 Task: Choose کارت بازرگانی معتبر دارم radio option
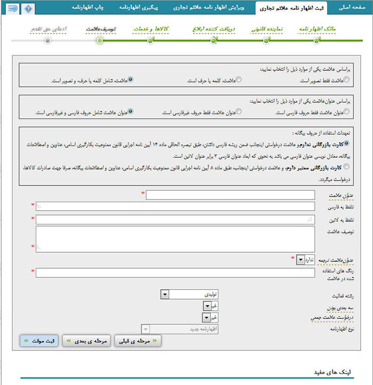tap(346, 167)
